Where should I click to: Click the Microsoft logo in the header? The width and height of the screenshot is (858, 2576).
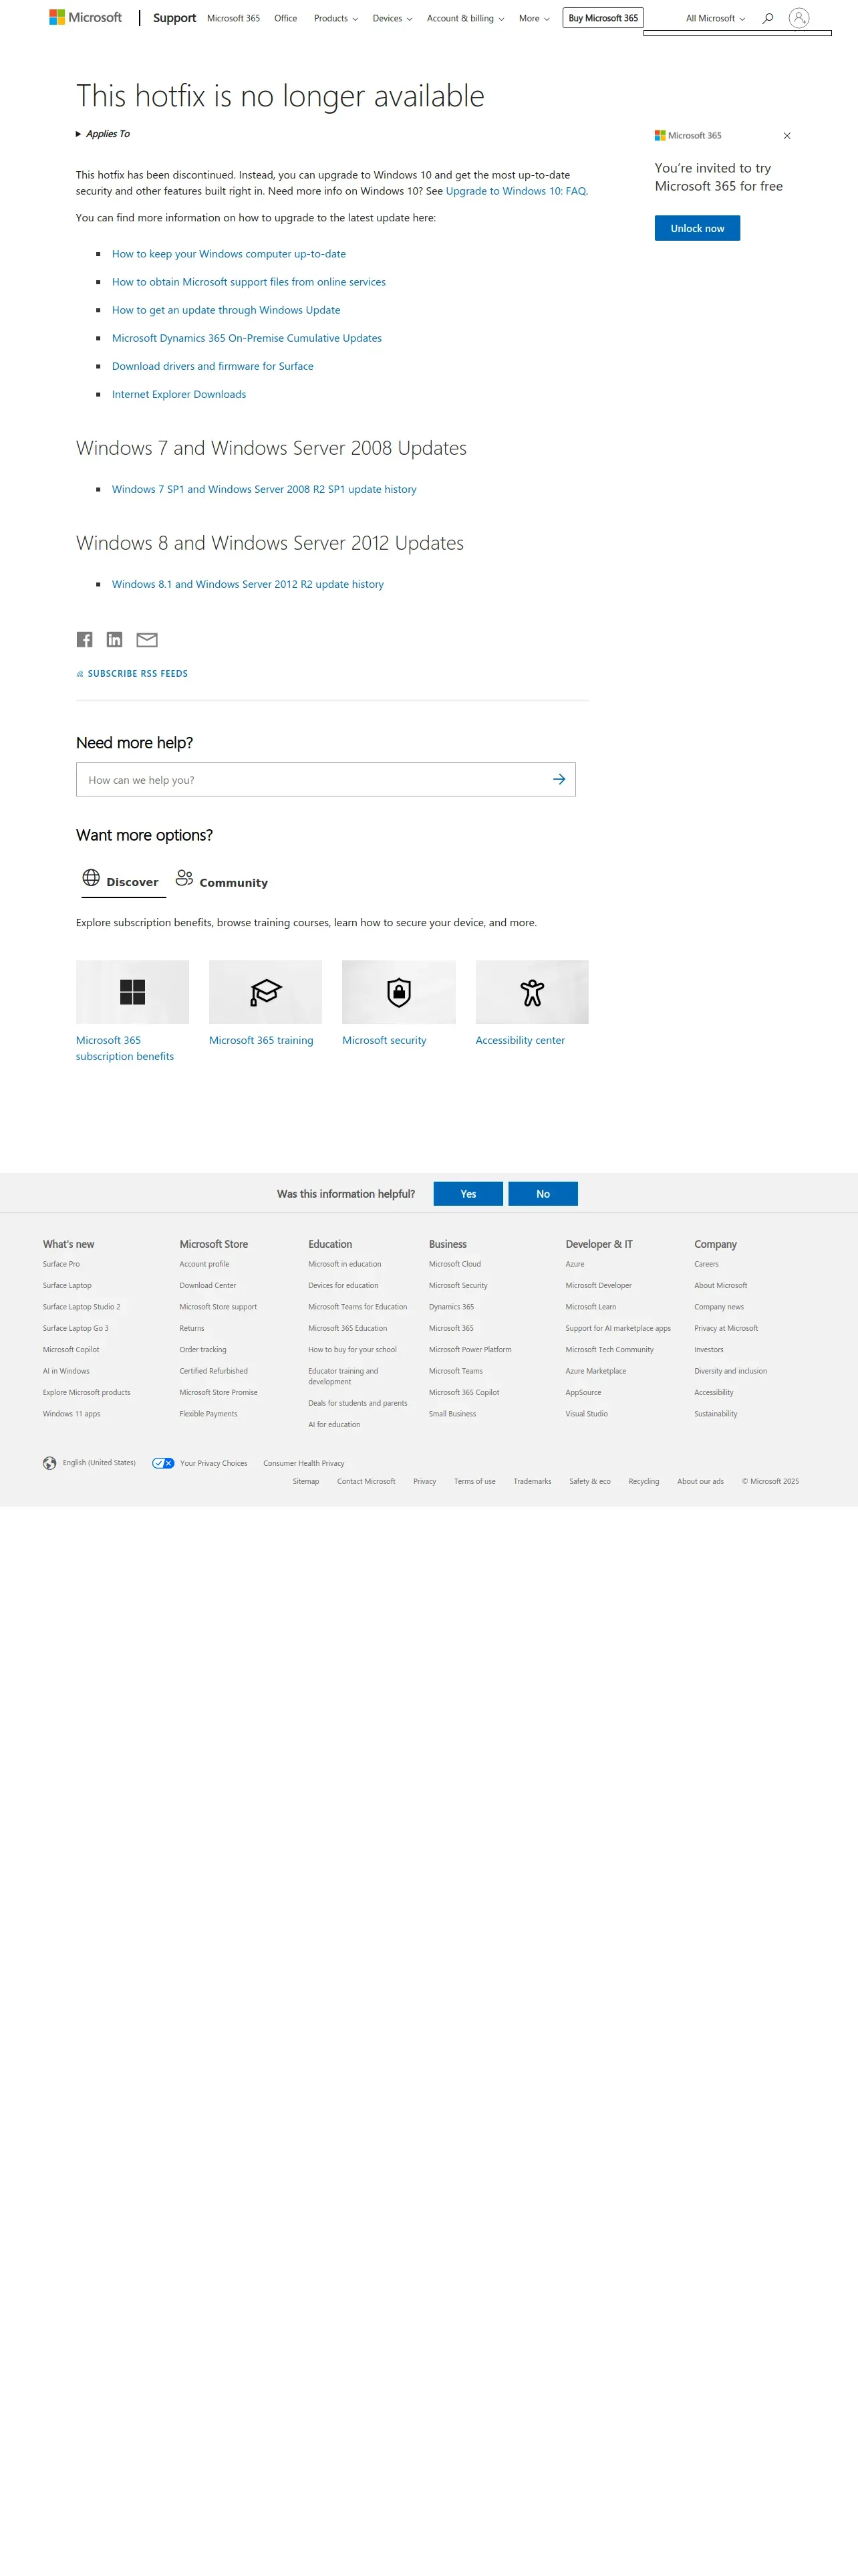point(86,18)
